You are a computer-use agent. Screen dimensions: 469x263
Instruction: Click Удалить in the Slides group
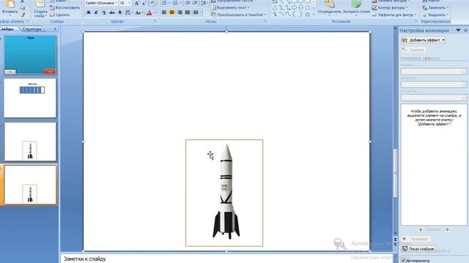(59, 15)
